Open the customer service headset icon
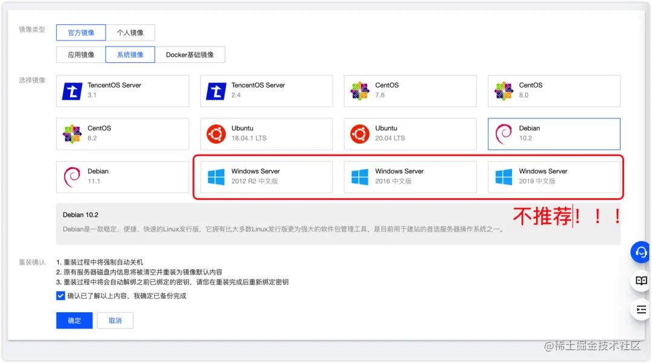The width and height of the screenshot is (652, 363). click(641, 252)
